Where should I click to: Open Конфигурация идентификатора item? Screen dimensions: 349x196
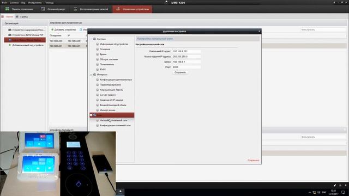[116, 79]
